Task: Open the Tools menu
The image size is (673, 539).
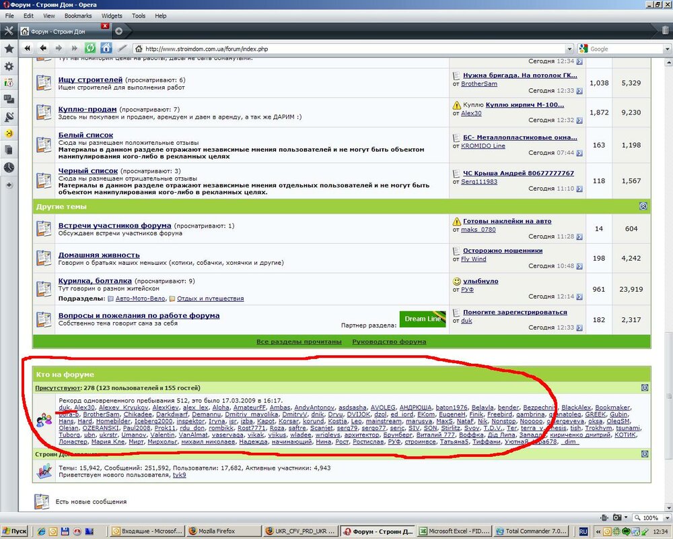Action: 138,16
